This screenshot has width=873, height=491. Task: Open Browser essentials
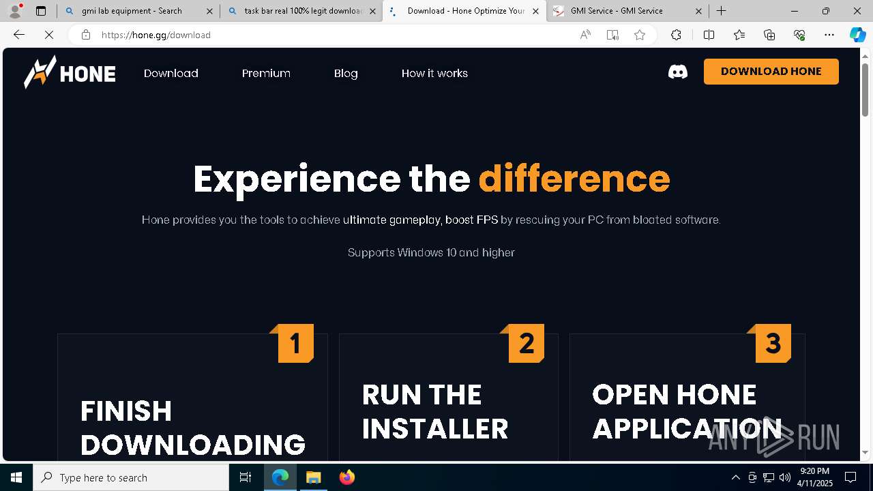pos(799,35)
